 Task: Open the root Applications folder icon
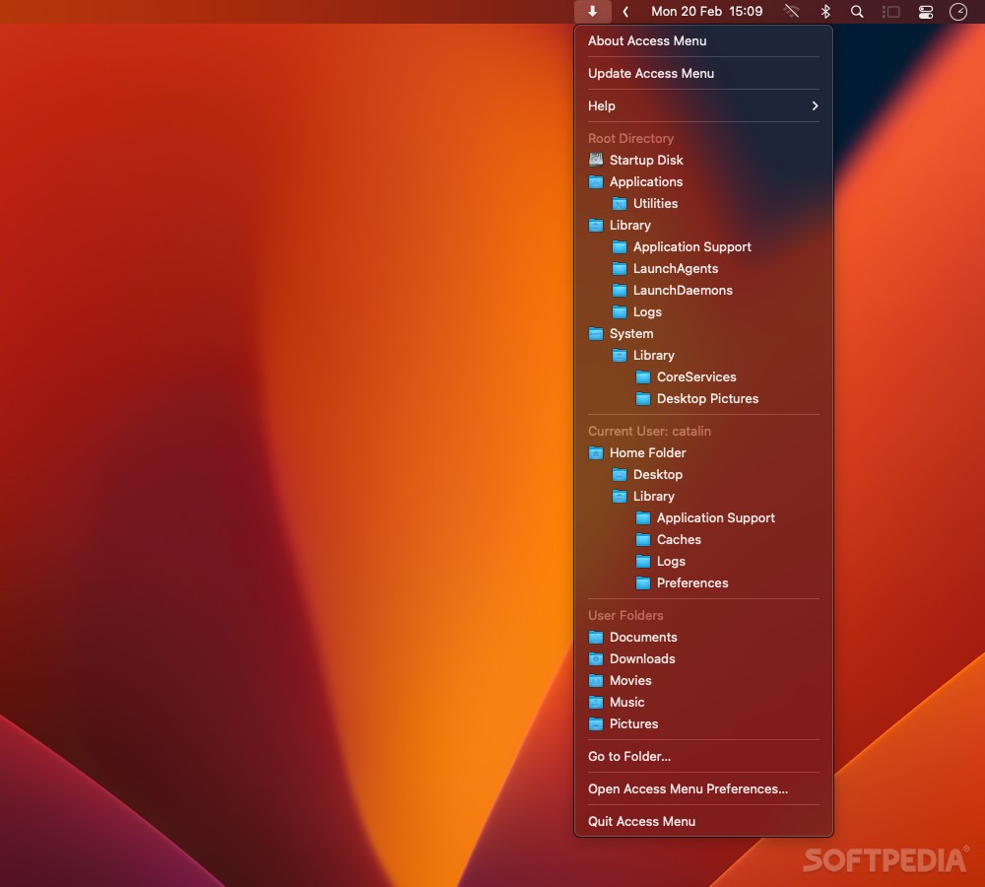click(596, 181)
